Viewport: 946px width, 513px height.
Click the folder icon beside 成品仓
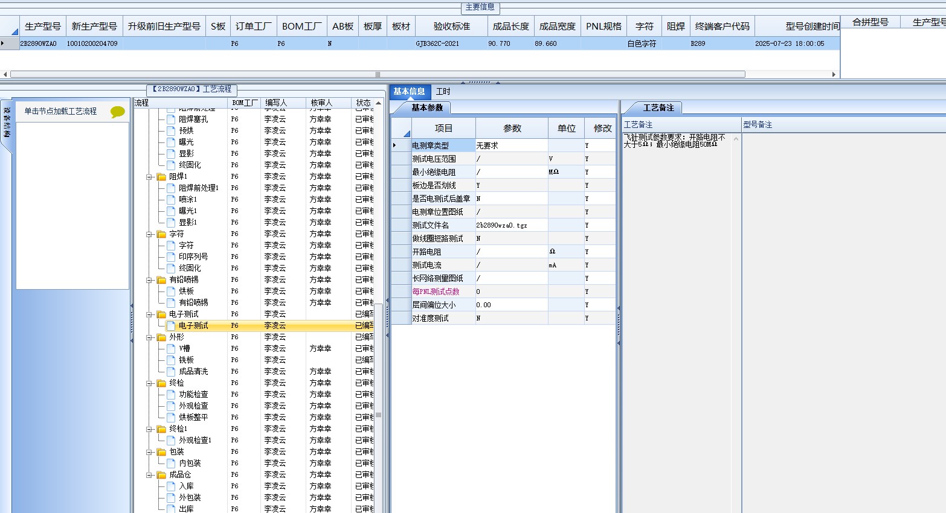[161, 475]
